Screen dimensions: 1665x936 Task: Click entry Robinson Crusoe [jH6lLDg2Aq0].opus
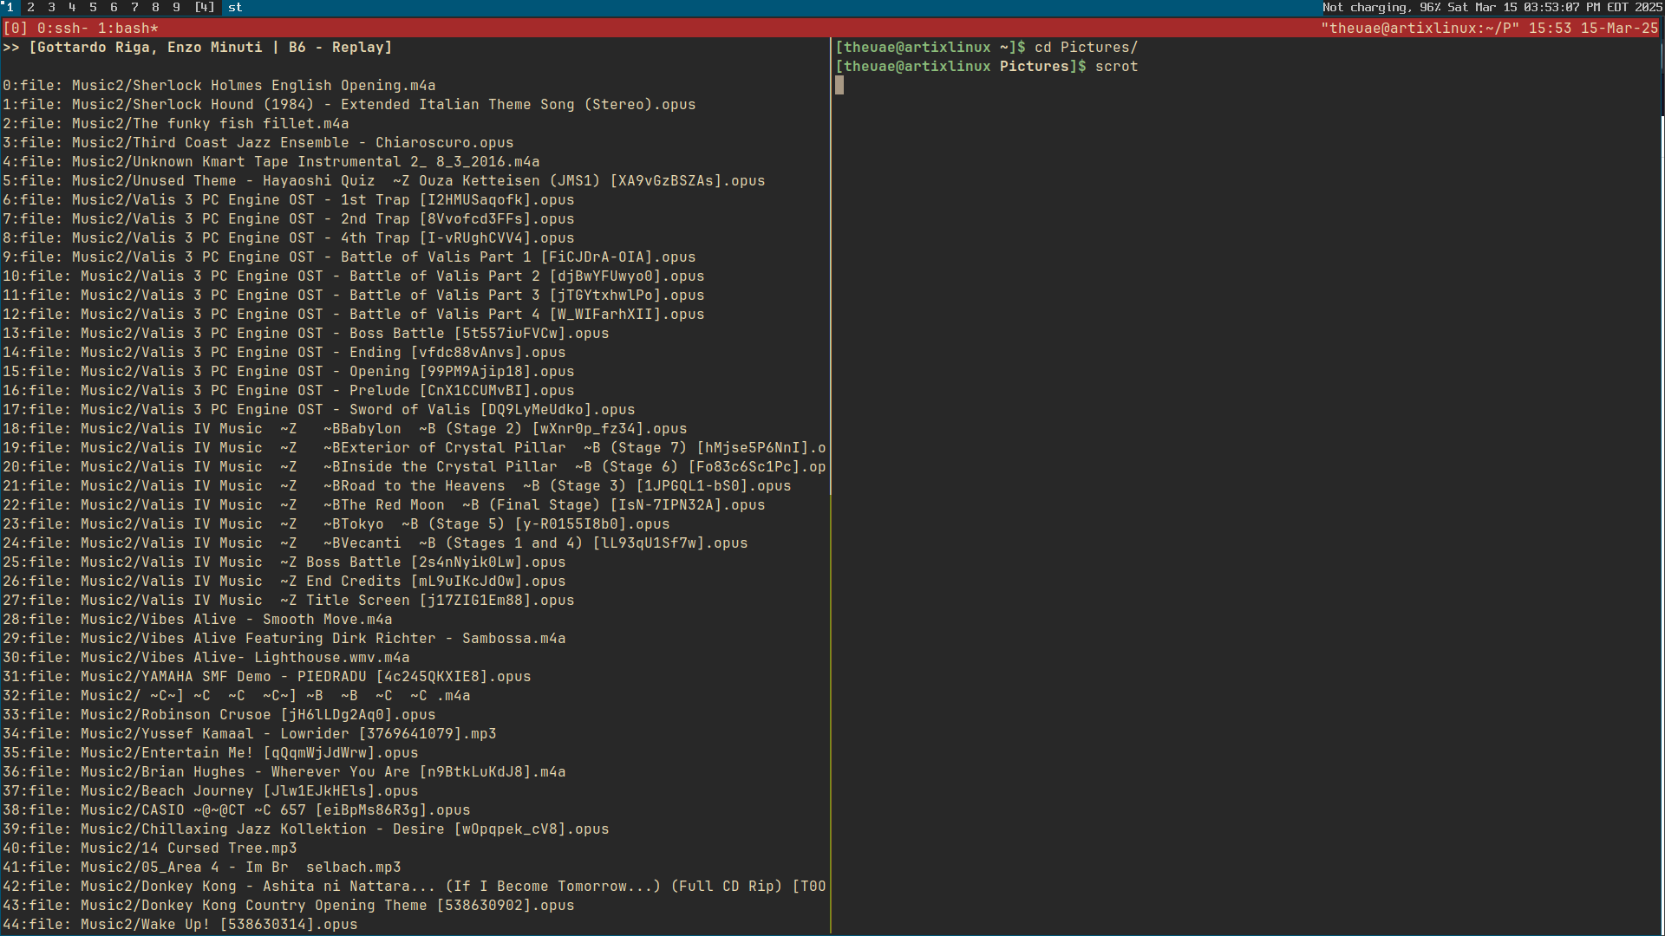pyautogui.click(x=219, y=715)
